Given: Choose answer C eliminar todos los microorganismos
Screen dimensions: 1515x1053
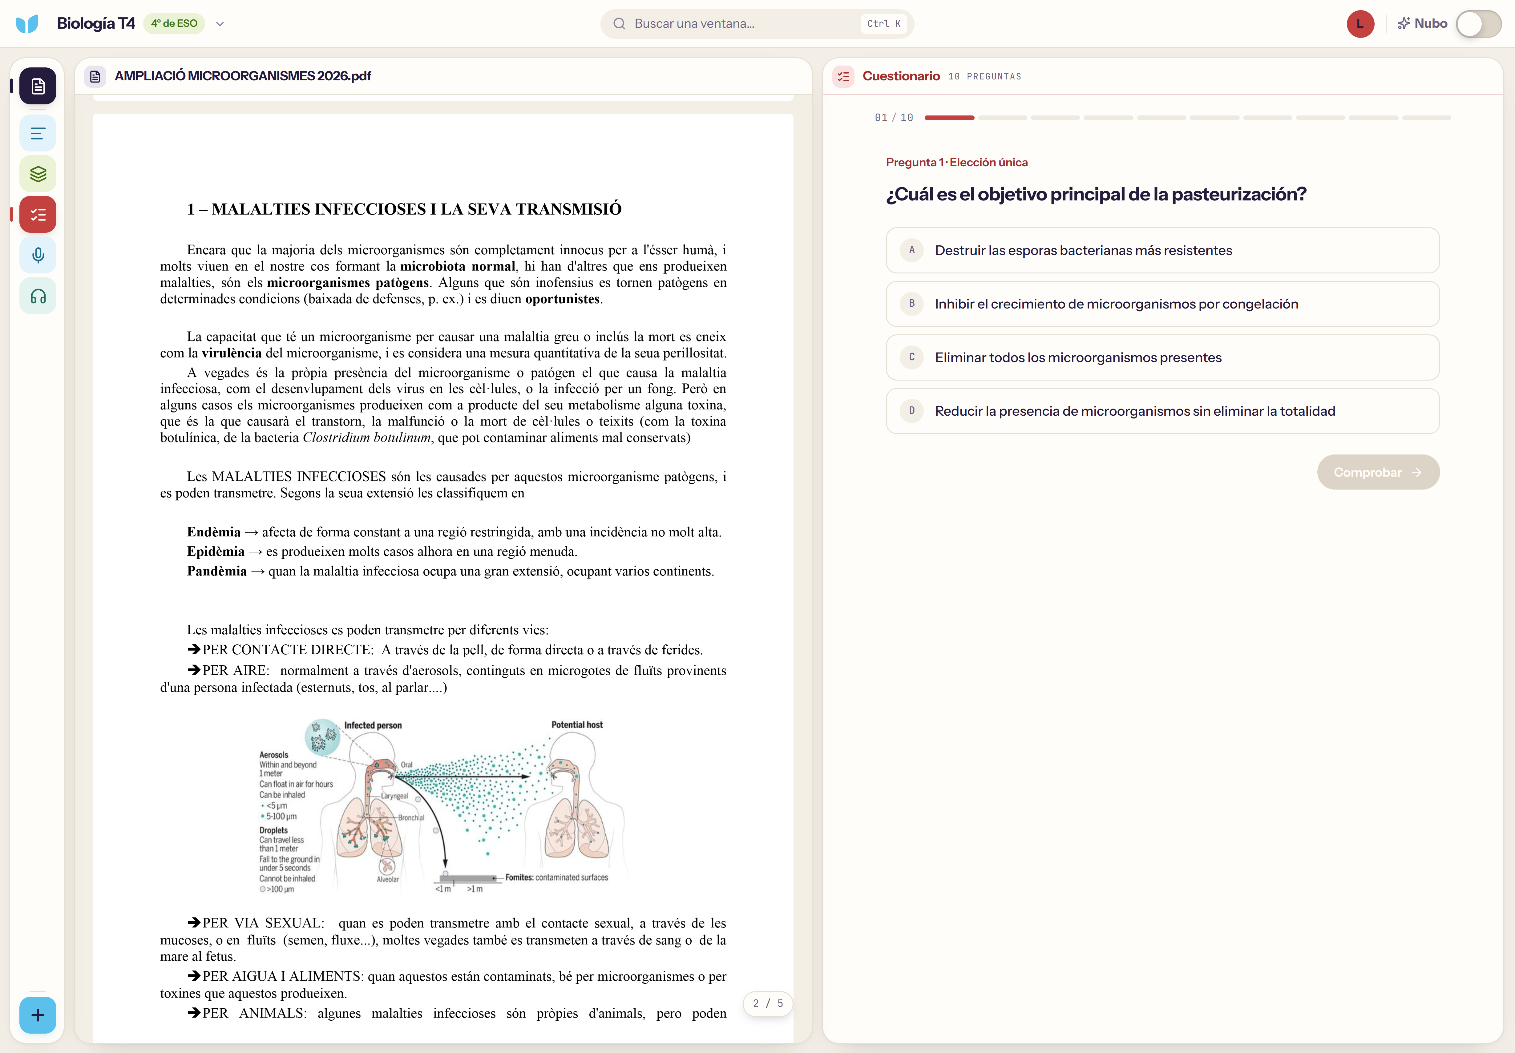Looking at the screenshot, I should 1163,357.
